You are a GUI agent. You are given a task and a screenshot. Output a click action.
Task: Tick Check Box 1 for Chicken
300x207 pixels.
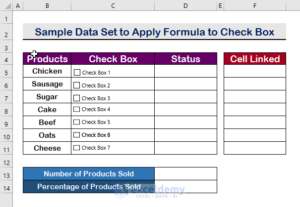click(x=77, y=72)
